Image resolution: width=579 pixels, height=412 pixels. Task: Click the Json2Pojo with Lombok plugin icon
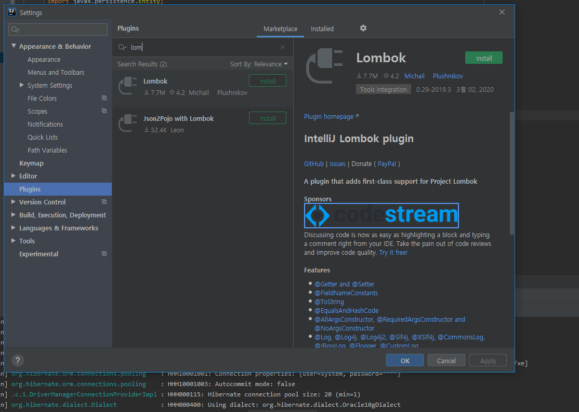click(x=128, y=123)
